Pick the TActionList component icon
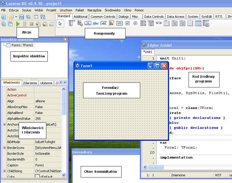232x183 pixels. click(206, 23)
